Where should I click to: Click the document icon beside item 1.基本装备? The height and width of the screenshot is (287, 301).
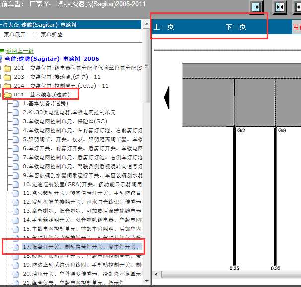pos(16,104)
